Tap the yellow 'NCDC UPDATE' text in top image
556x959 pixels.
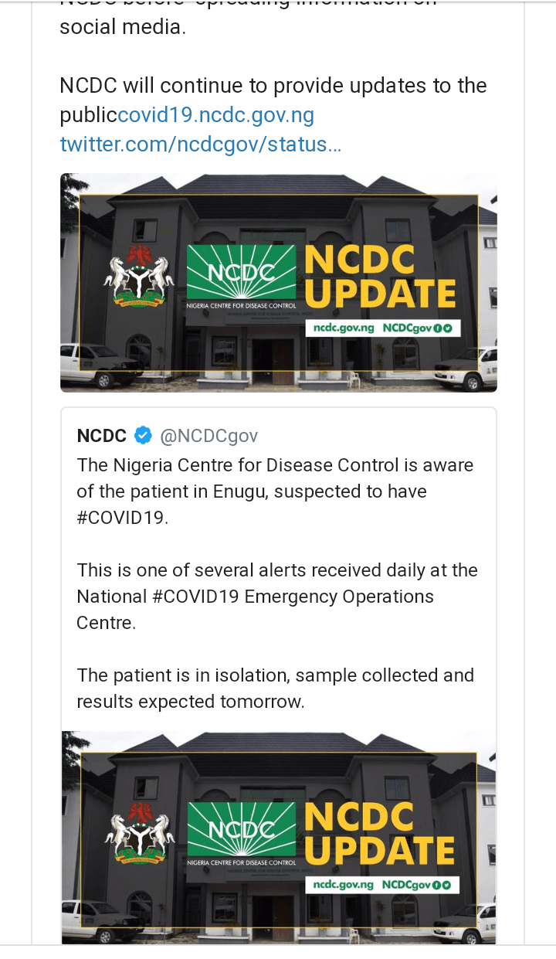[x=380, y=277]
